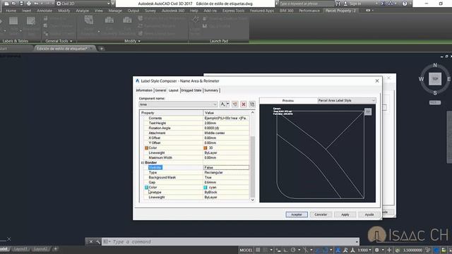Click the Undo arrow in quick access toolbar
Image resolution: width=452 pixels, height=254 pixels.
36,4
